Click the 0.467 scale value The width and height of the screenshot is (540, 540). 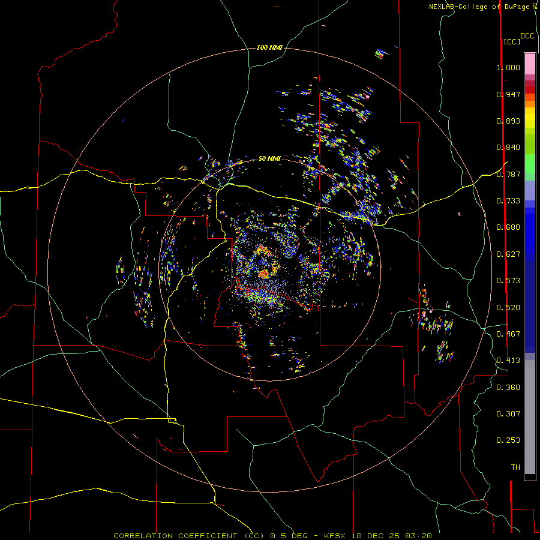pyautogui.click(x=508, y=334)
